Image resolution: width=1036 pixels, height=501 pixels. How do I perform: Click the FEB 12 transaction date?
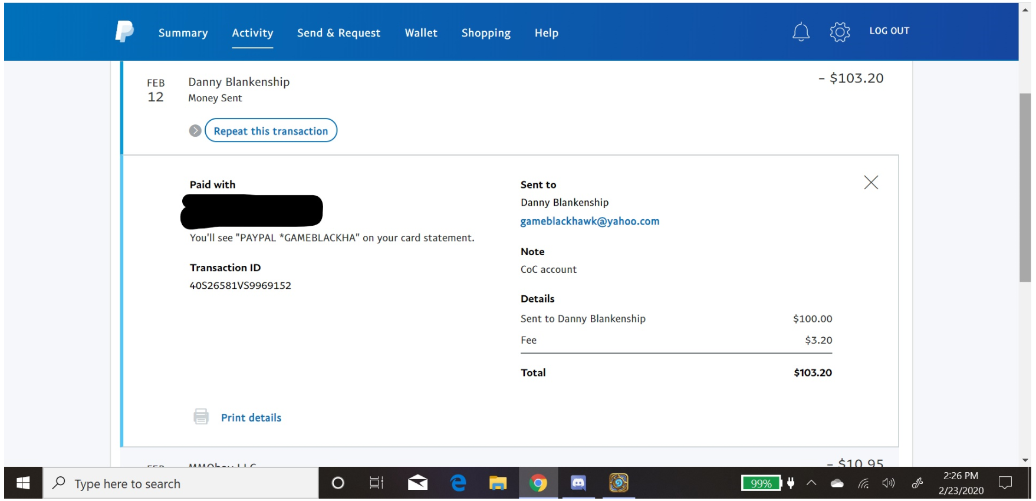click(156, 91)
